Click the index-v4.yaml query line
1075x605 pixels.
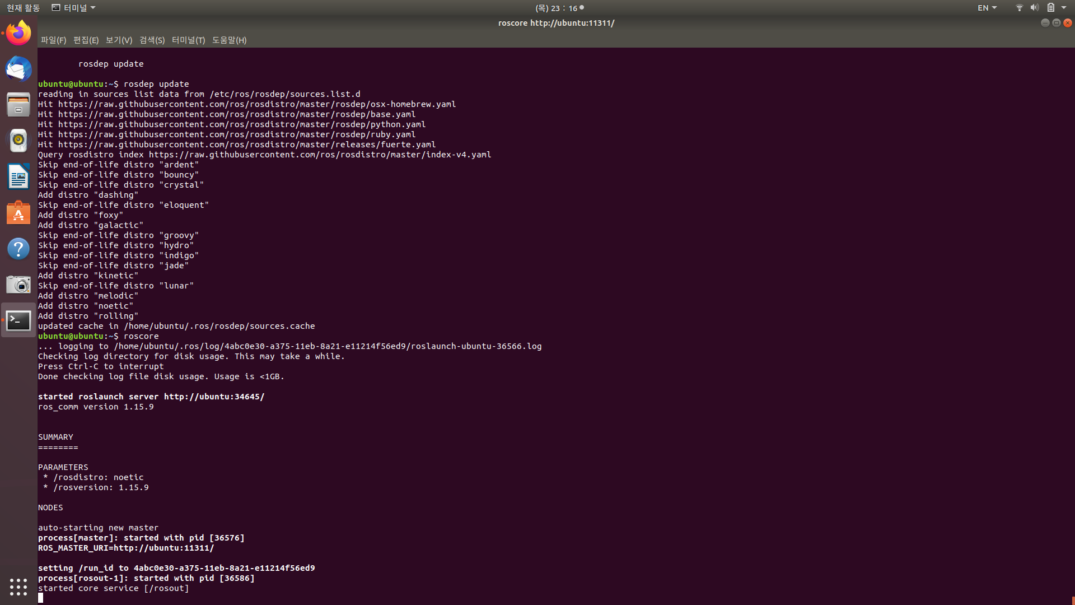coord(264,155)
